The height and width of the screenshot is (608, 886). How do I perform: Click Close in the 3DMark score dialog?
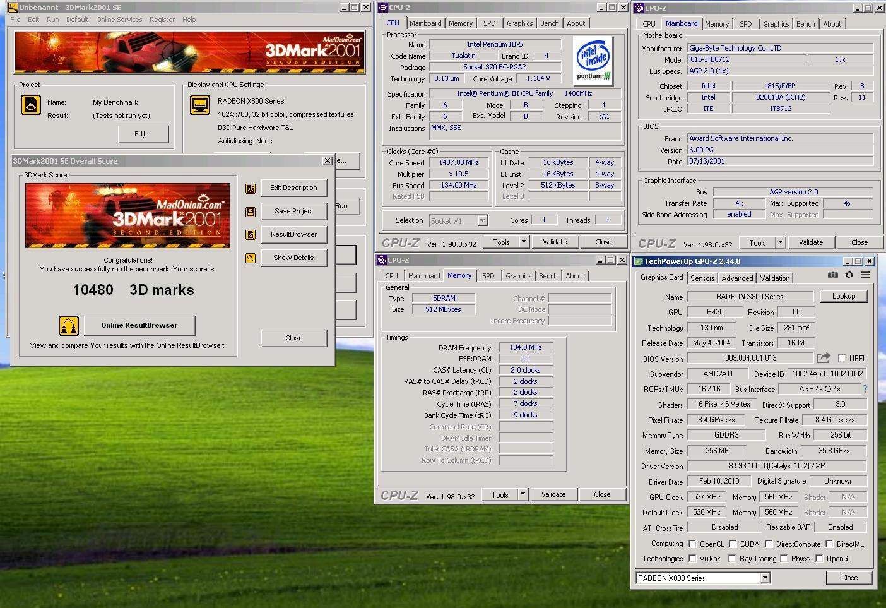(294, 338)
